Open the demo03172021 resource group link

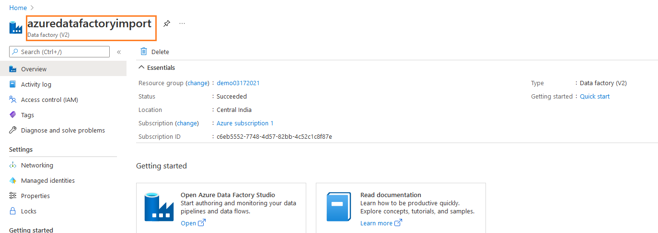(x=238, y=83)
